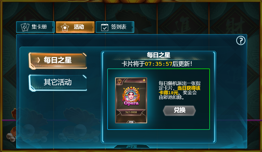This screenshot has height=152, width=262.
Task: Open the help question mark icon
Action: pos(241,41)
